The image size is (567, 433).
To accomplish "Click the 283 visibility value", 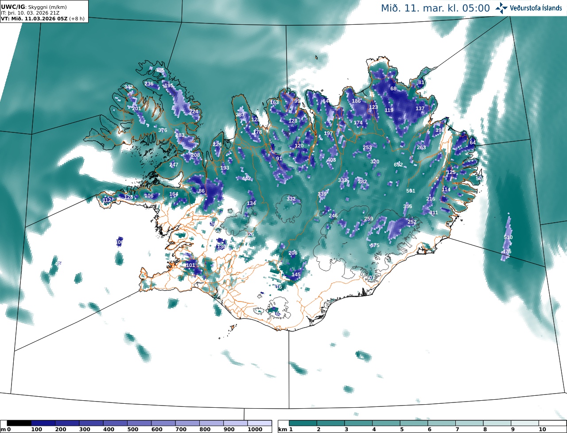I will 180,135.
